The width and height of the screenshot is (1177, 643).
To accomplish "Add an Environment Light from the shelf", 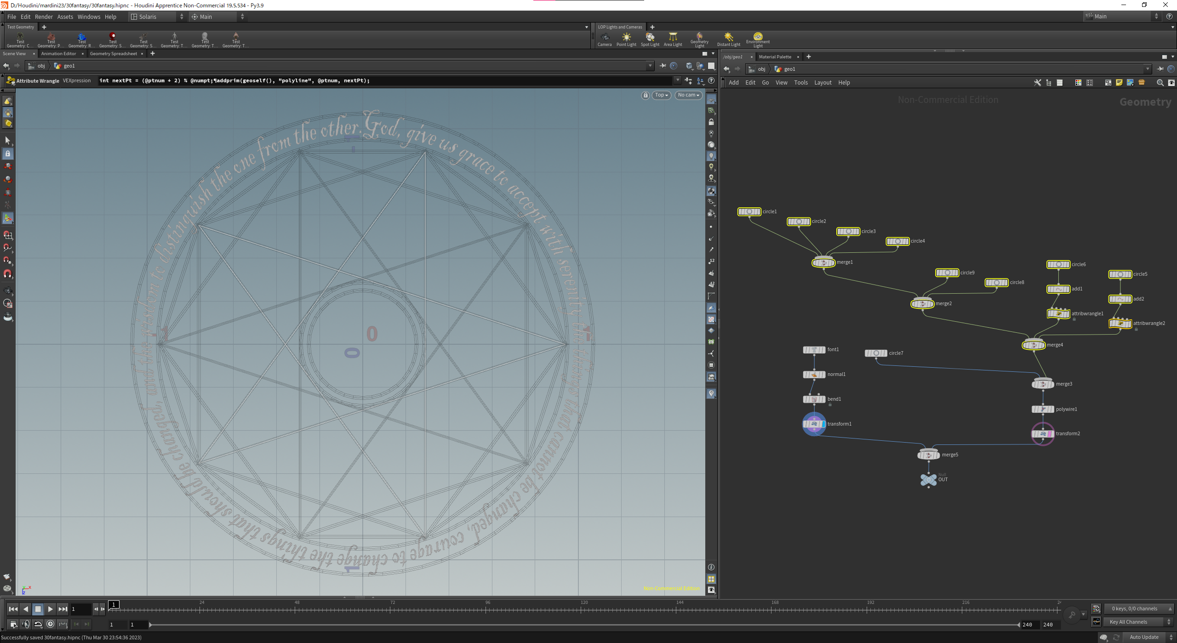I will (x=758, y=40).
